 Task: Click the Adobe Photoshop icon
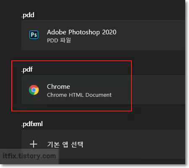tap(34, 35)
